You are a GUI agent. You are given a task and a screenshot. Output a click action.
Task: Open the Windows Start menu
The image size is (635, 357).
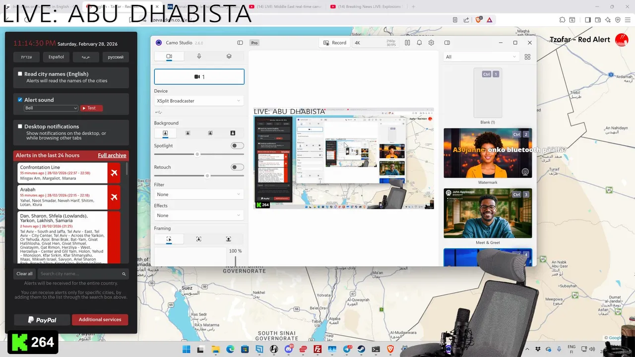pyautogui.click(x=187, y=349)
